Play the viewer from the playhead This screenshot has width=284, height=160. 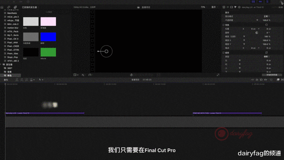click(131, 75)
